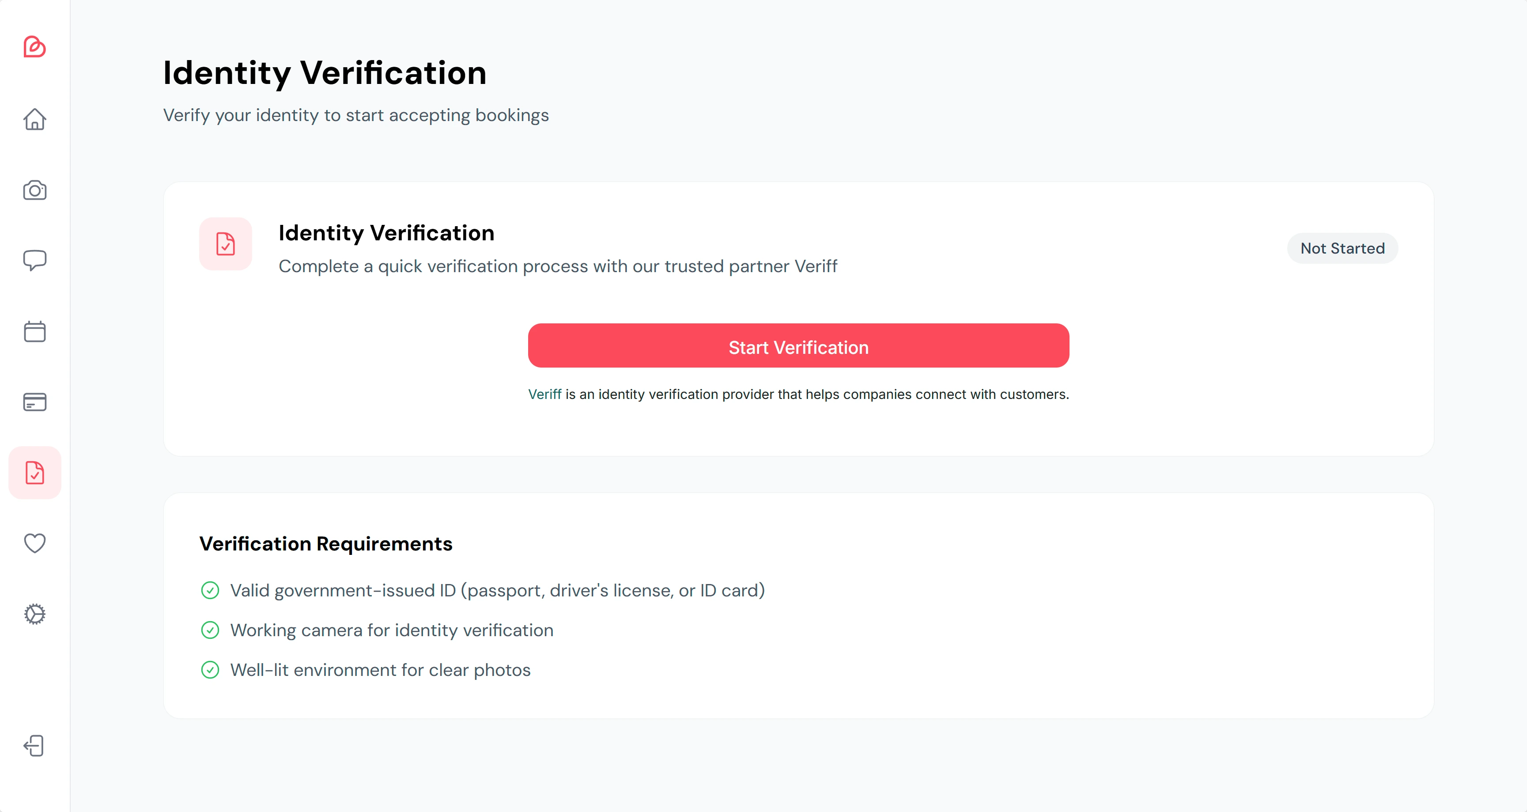The image size is (1527, 812).
Task: Open the camera photos section
Action: point(34,190)
